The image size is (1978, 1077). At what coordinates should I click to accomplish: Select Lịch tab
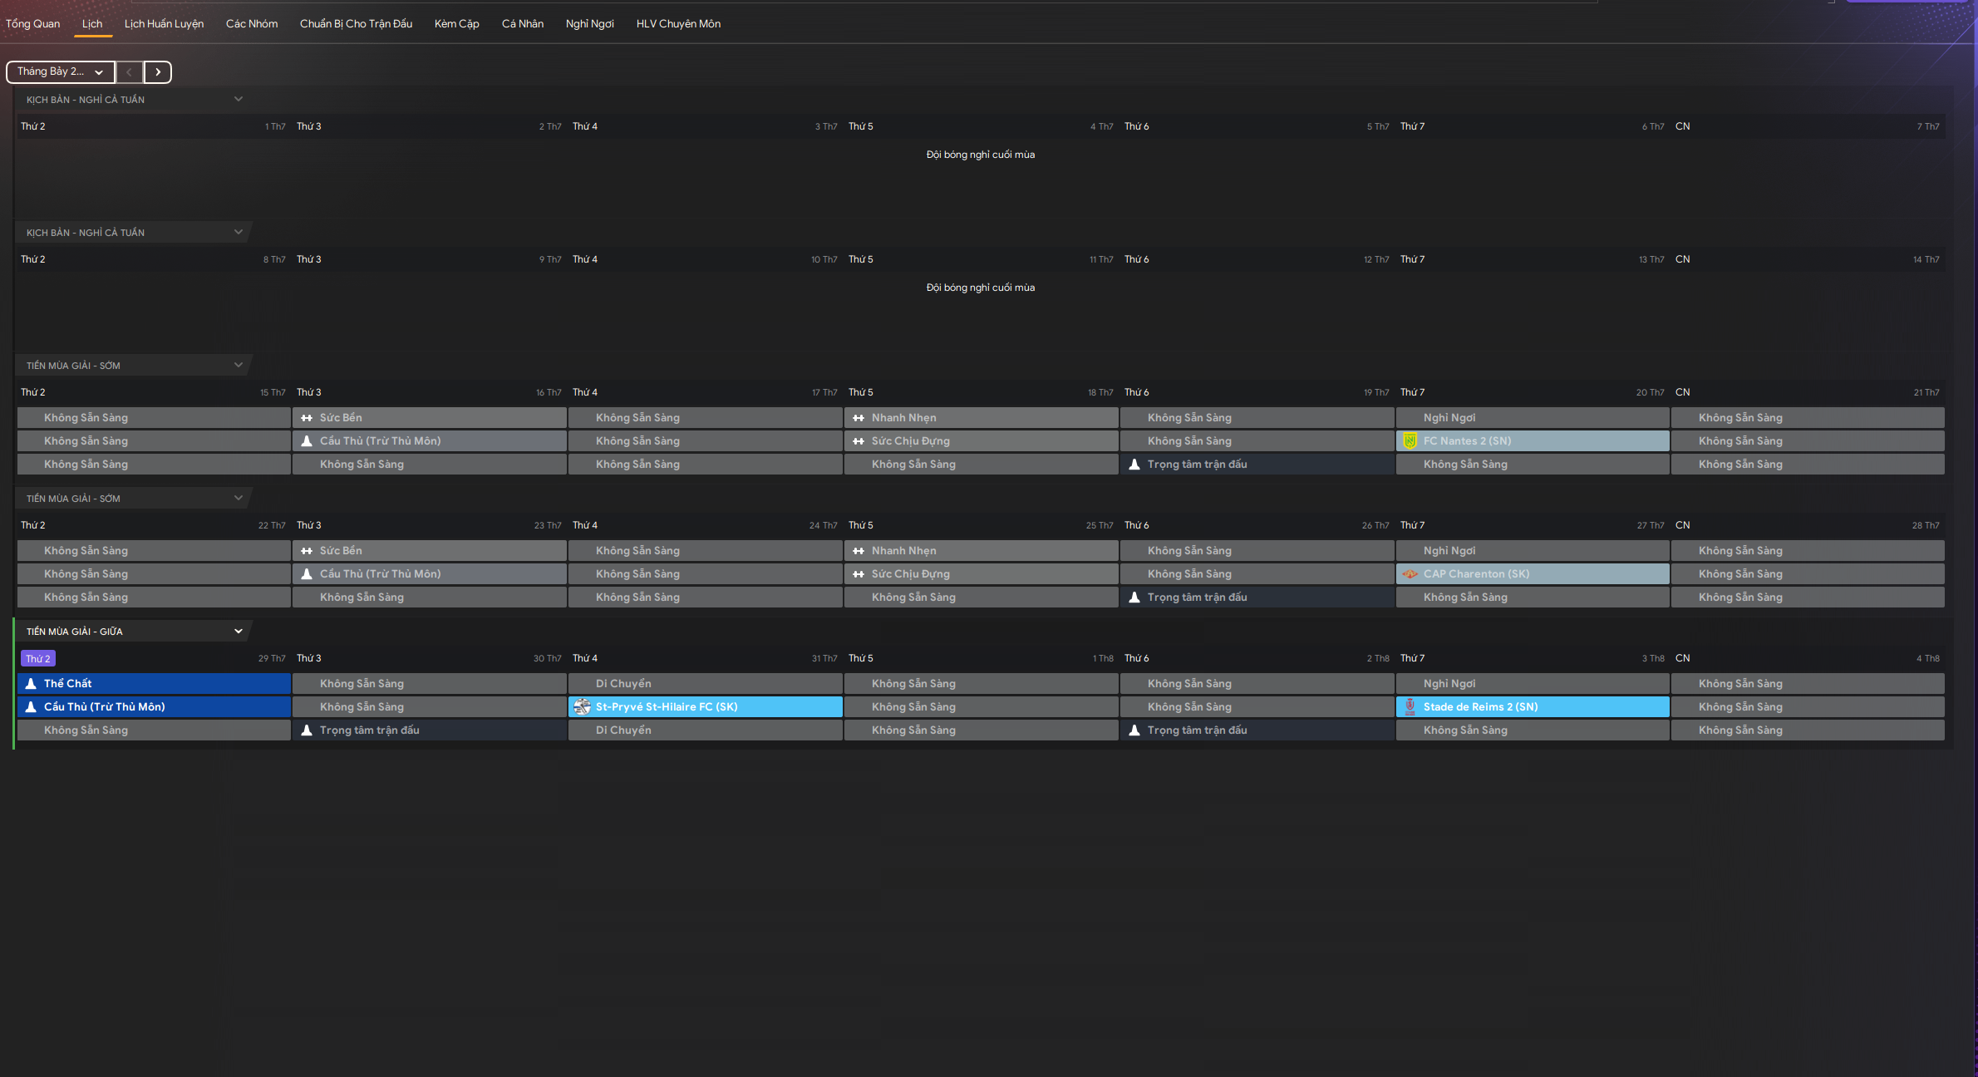pos(92,23)
